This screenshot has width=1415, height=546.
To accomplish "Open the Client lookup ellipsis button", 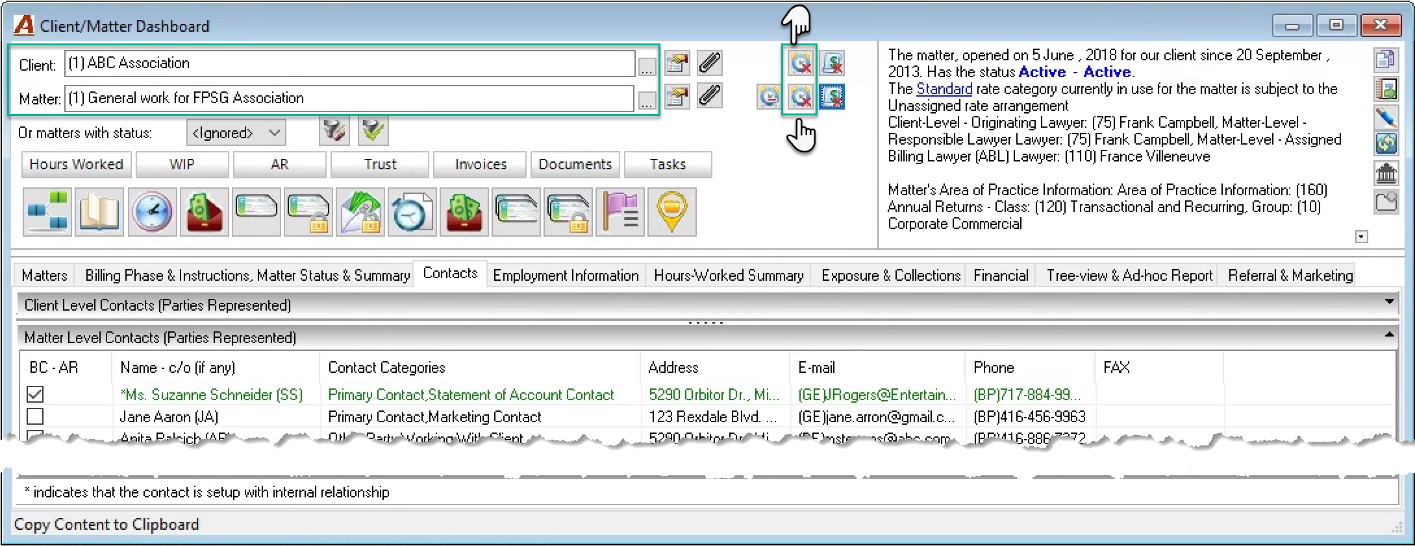I will point(647,67).
